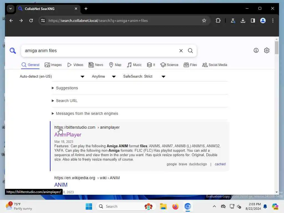Open a new browser tab

[x=86, y=9]
